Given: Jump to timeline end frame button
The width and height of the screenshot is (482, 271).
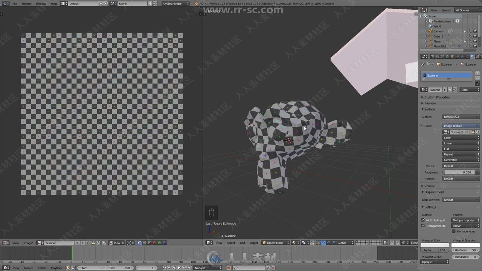Looking at the screenshot, I should click(x=189, y=268).
